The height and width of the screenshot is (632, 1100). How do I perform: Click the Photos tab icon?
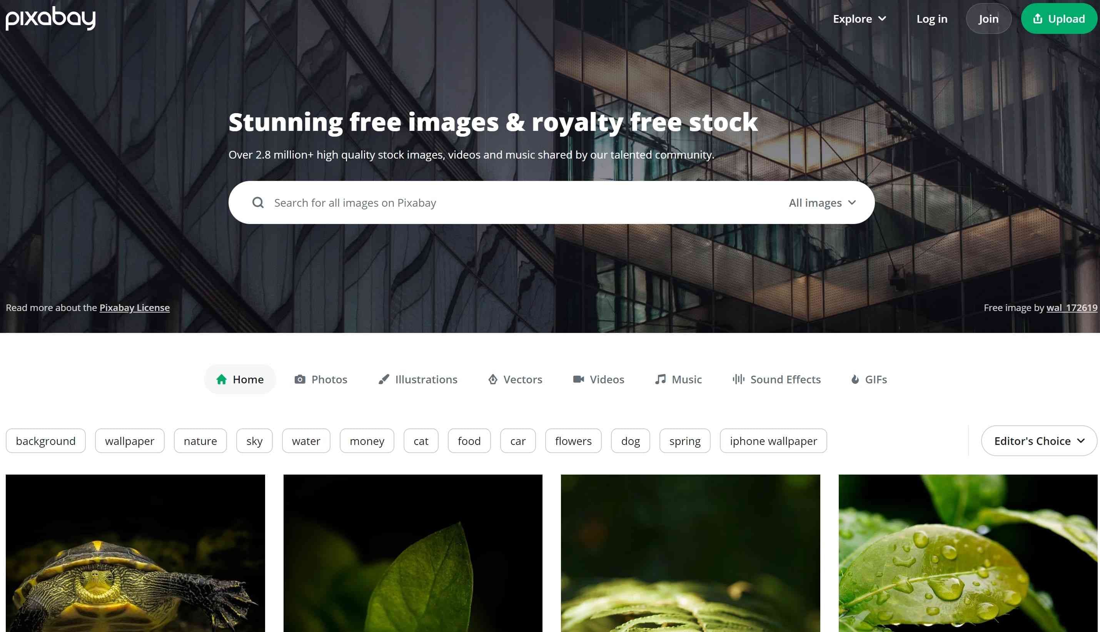coord(300,379)
